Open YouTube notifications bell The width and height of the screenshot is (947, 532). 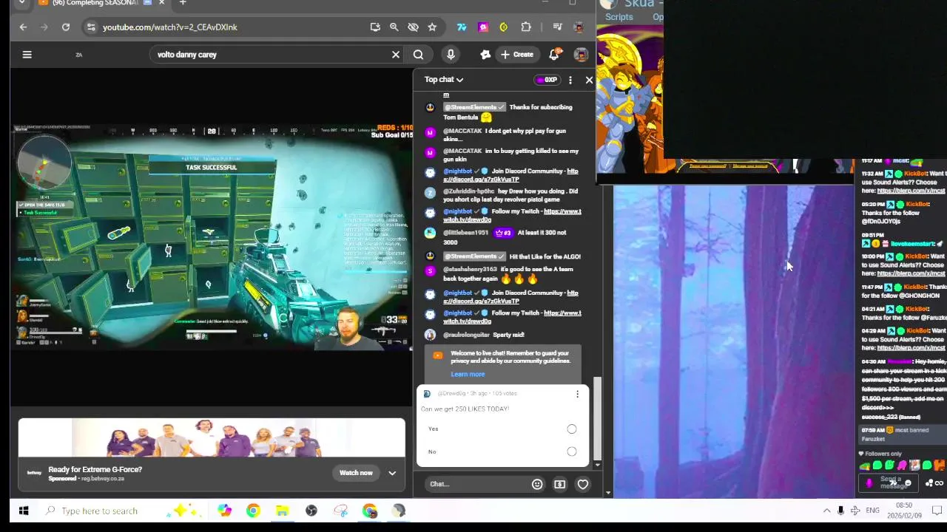(x=554, y=55)
